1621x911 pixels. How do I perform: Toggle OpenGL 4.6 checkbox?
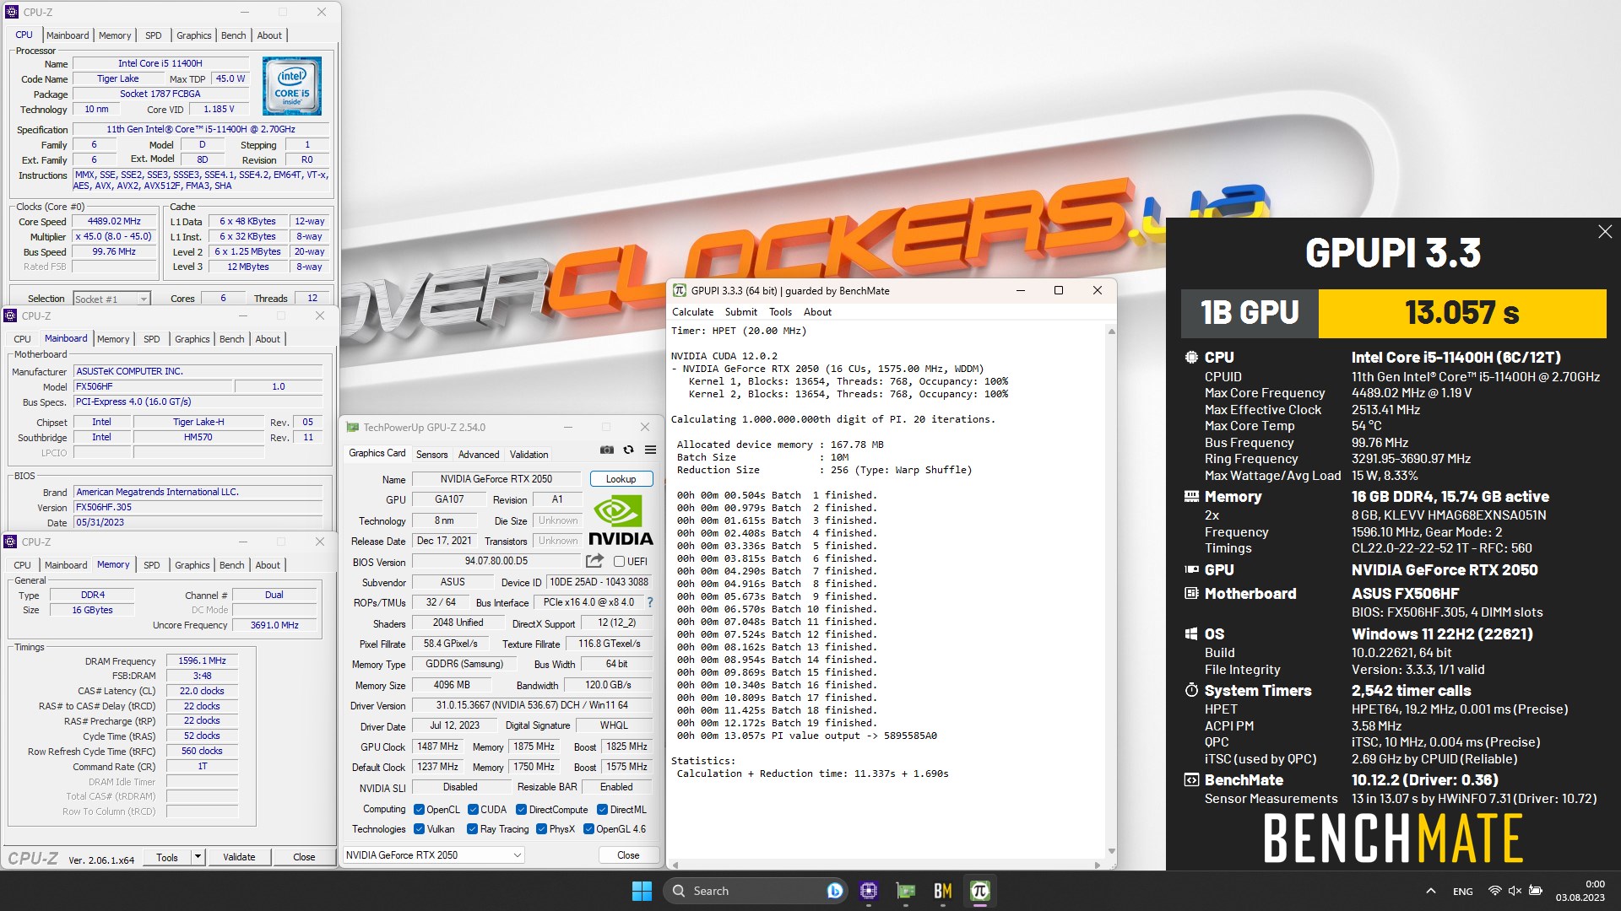(588, 828)
